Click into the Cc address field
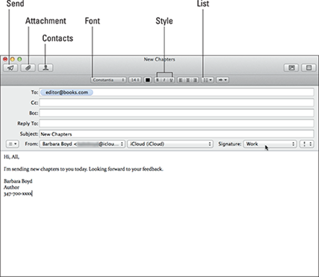319x277 pixels. [176, 103]
